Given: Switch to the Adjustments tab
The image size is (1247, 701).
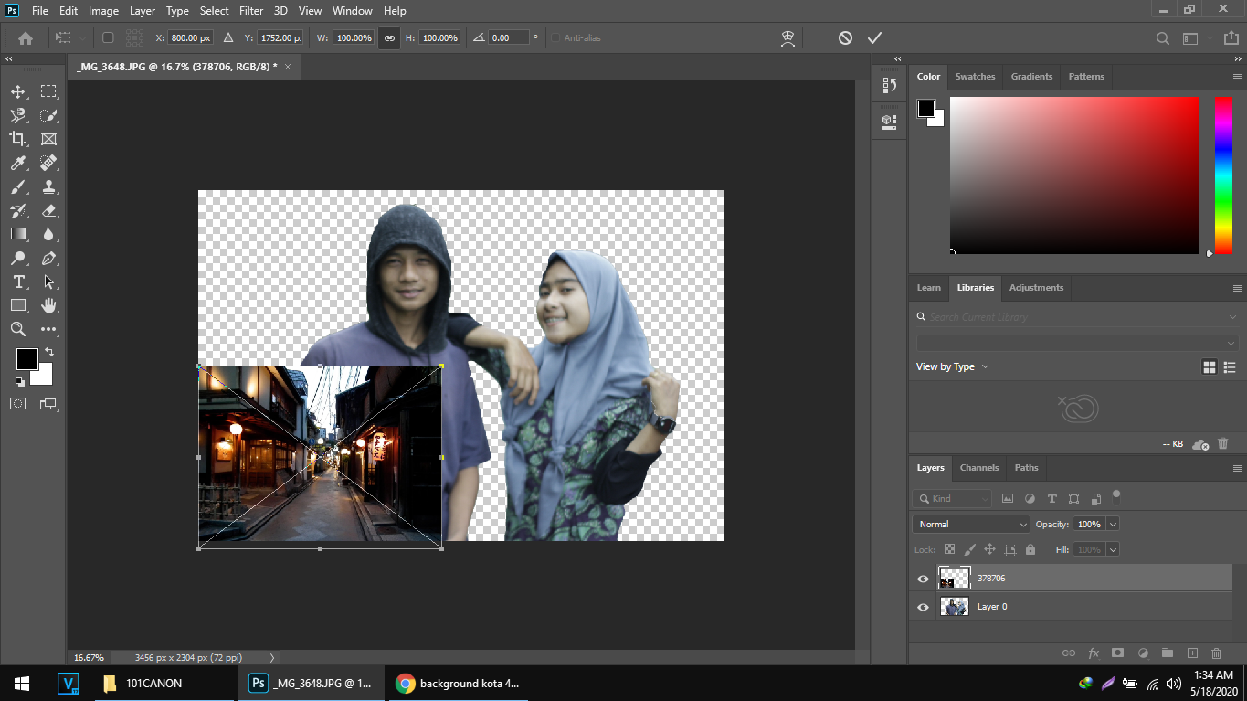Looking at the screenshot, I should pos(1036,288).
